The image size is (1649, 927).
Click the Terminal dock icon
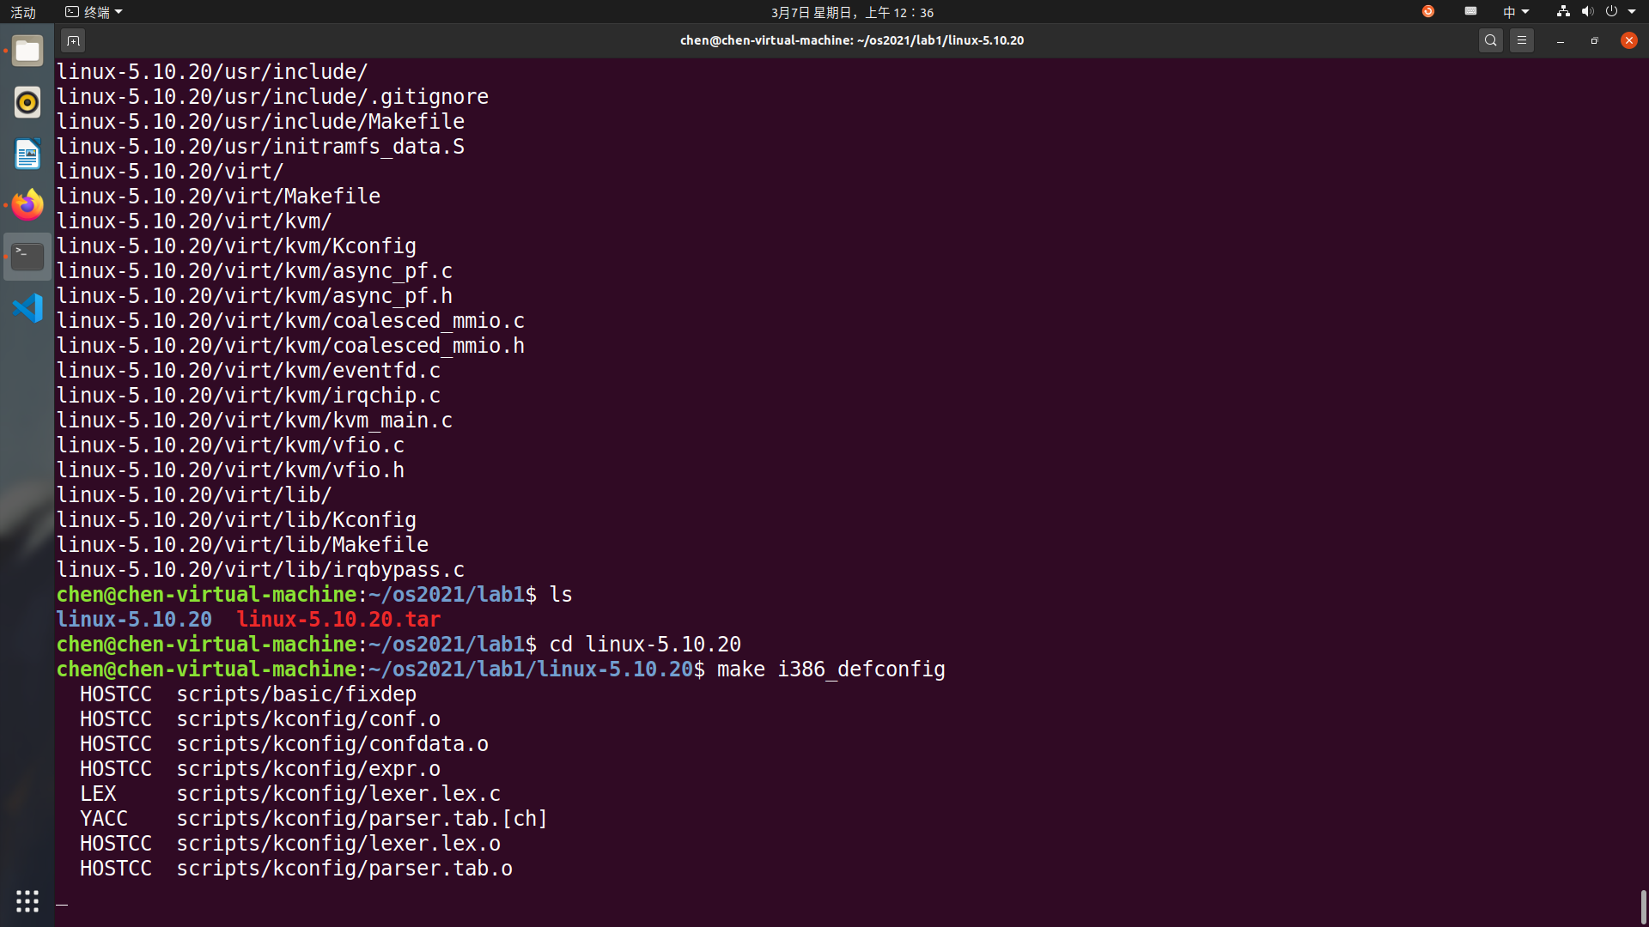(27, 257)
